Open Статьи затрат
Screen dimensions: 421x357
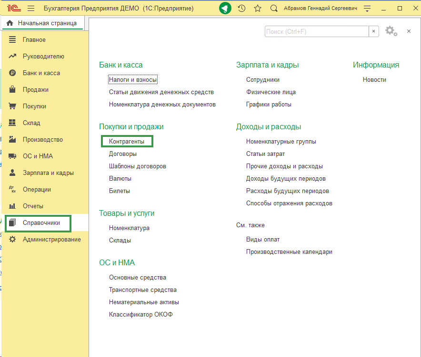266,154
